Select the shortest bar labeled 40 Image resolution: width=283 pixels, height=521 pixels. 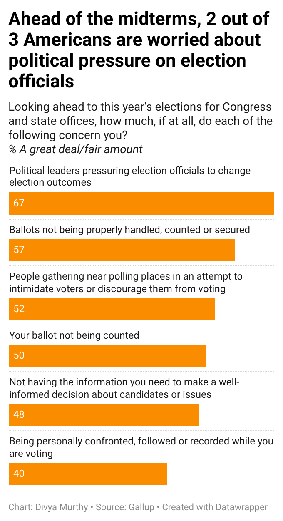pyautogui.click(x=88, y=474)
